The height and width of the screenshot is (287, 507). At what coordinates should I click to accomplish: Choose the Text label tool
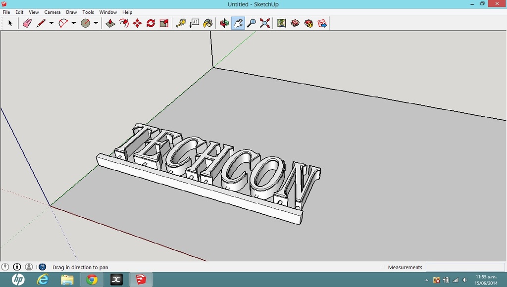coord(194,23)
